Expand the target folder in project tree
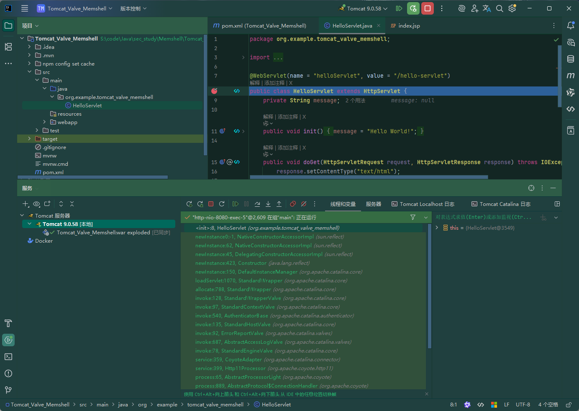This screenshot has height=411, width=579. click(29, 139)
